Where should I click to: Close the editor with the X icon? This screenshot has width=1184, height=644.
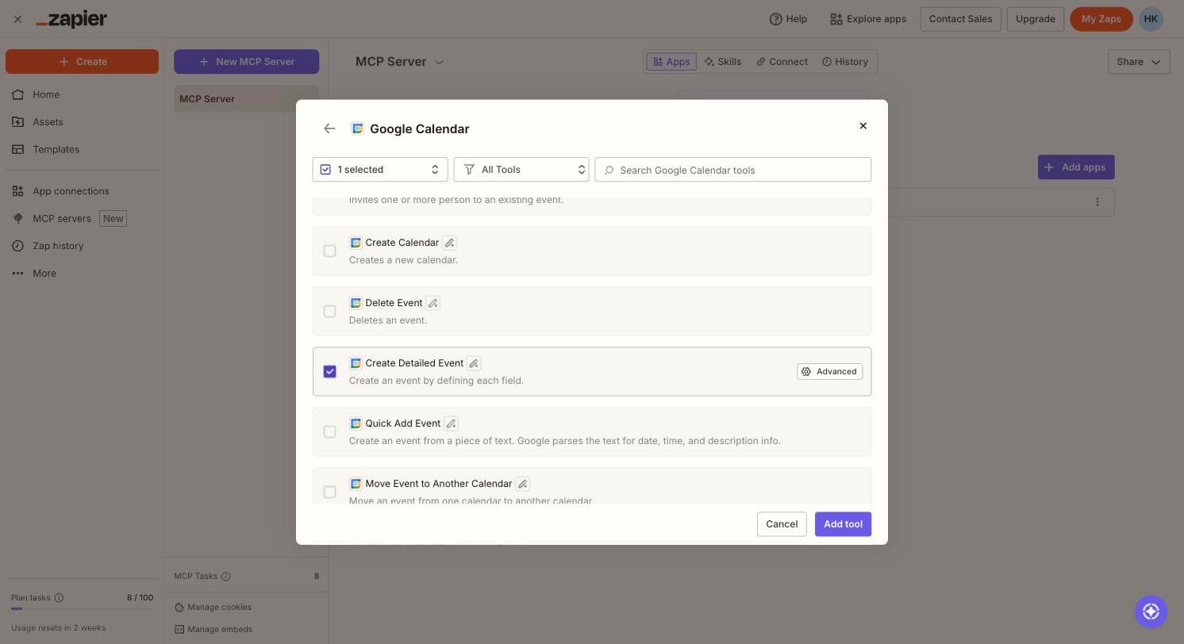point(17,19)
